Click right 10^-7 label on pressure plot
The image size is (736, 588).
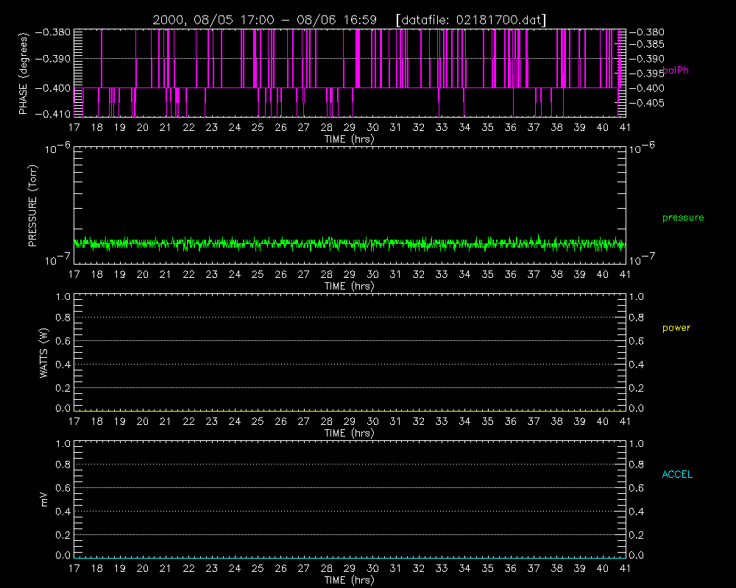[x=642, y=259]
